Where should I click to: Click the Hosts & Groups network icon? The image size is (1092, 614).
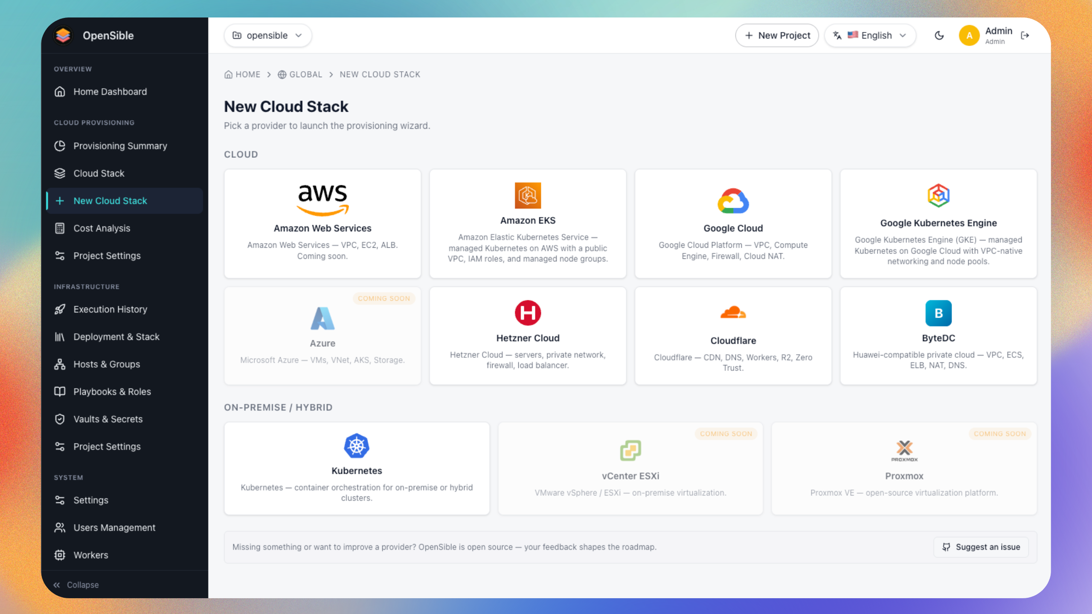60,364
